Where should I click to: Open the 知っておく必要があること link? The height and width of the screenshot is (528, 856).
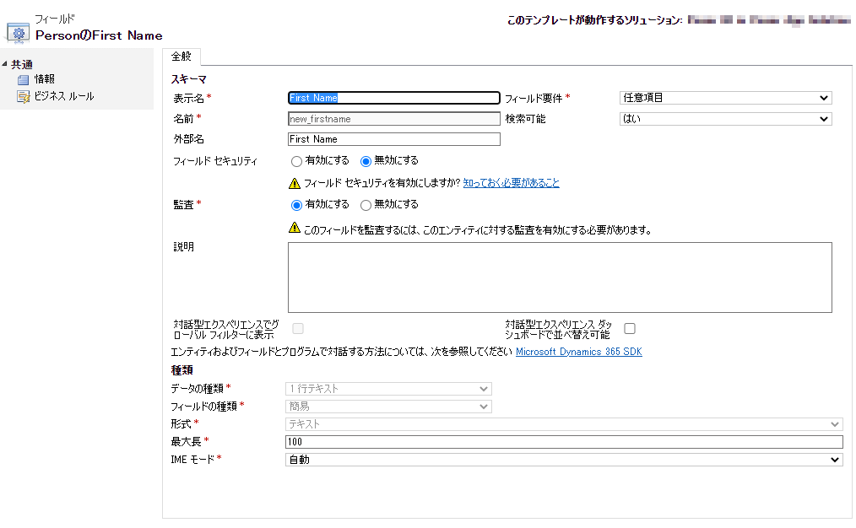coord(511,183)
